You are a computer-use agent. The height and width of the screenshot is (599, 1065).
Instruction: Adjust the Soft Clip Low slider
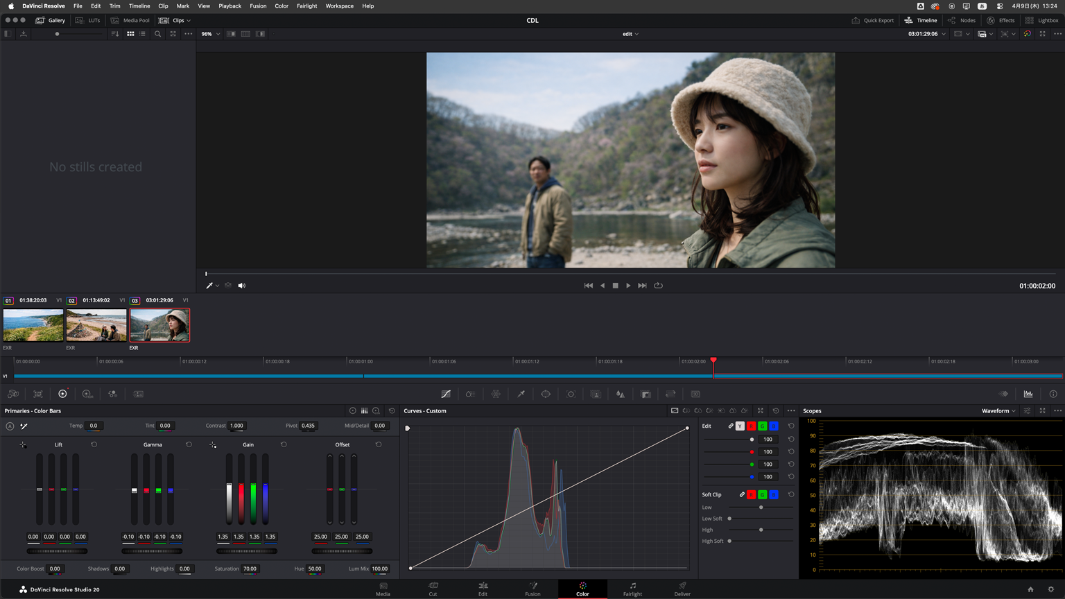(761, 507)
